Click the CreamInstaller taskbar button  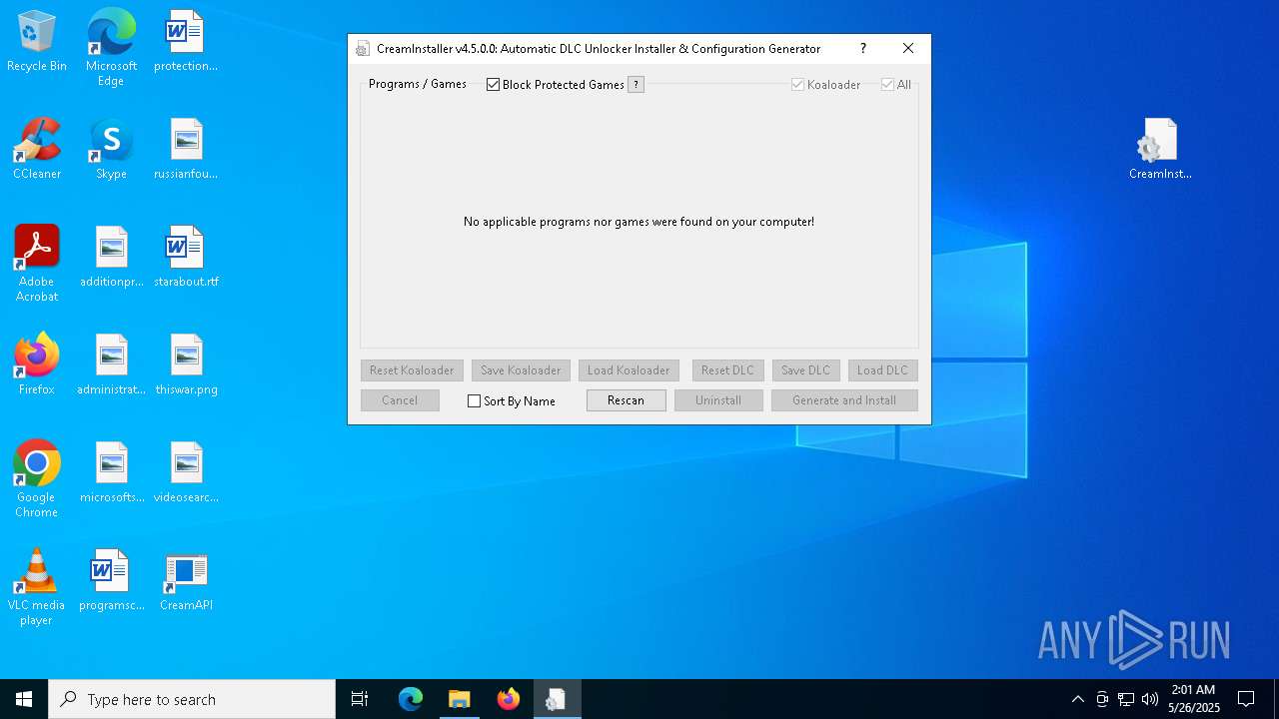pos(557,699)
